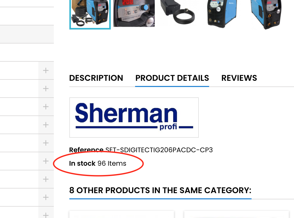This screenshot has height=218, width=294.
Task: Open the right related product card
Action: (x=237, y=215)
